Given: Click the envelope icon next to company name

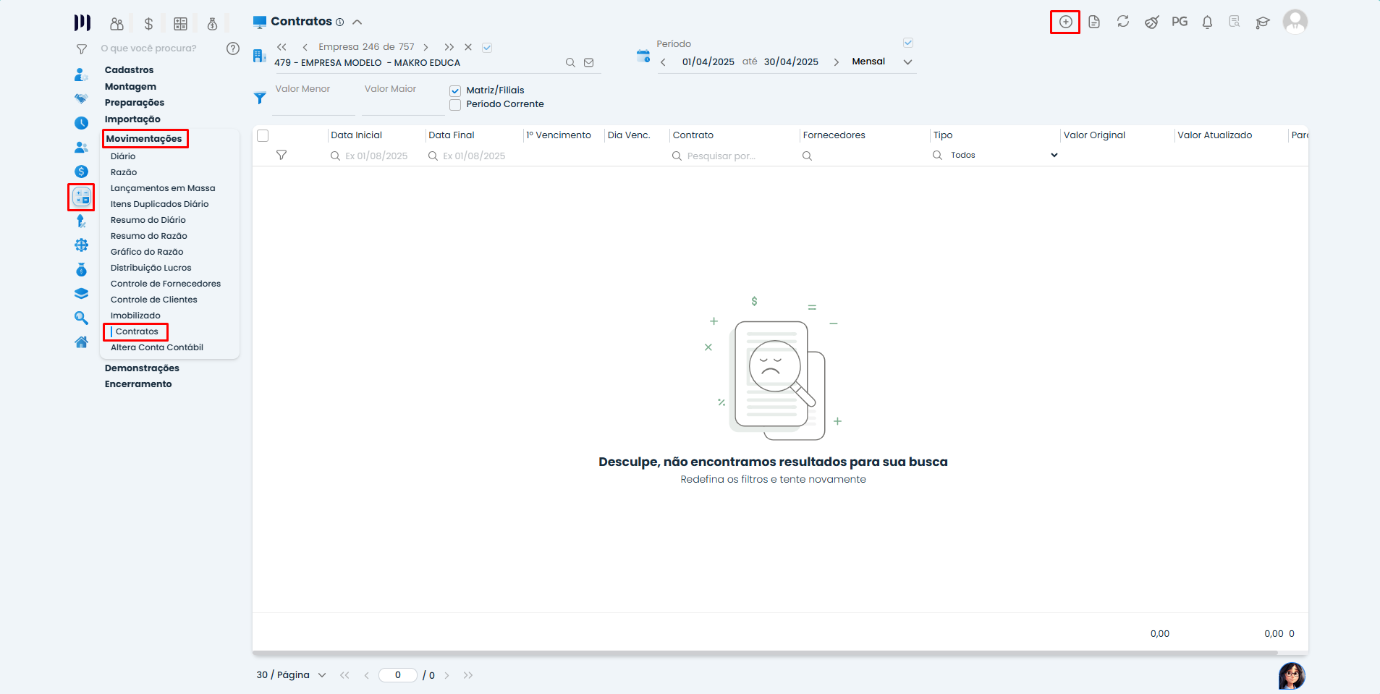Looking at the screenshot, I should point(589,63).
